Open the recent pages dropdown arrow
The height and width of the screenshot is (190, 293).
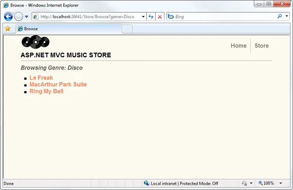pyautogui.click(x=27, y=16)
